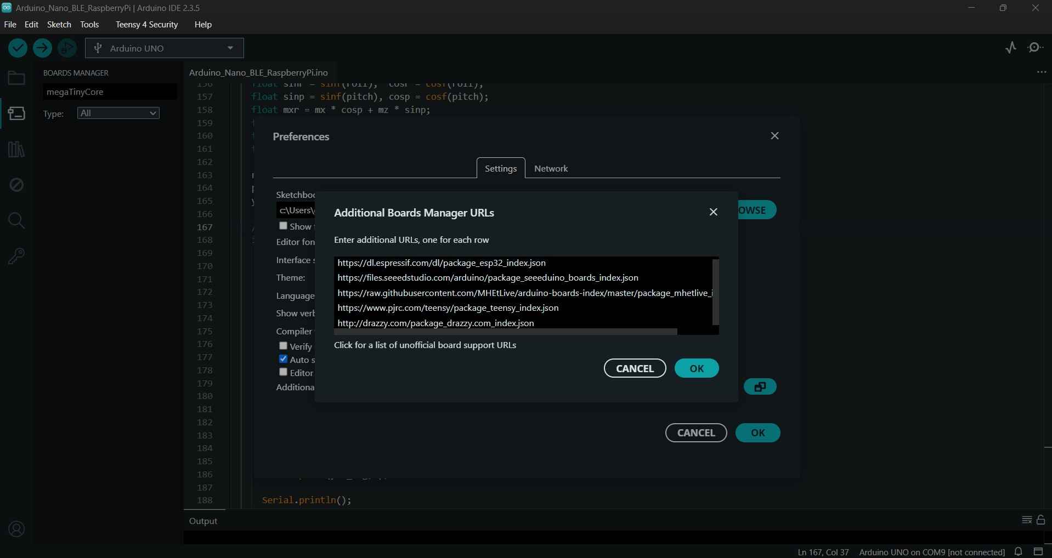Click the megaTinyCore boards search field
Screen dimensions: 1052x558
(x=110, y=92)
